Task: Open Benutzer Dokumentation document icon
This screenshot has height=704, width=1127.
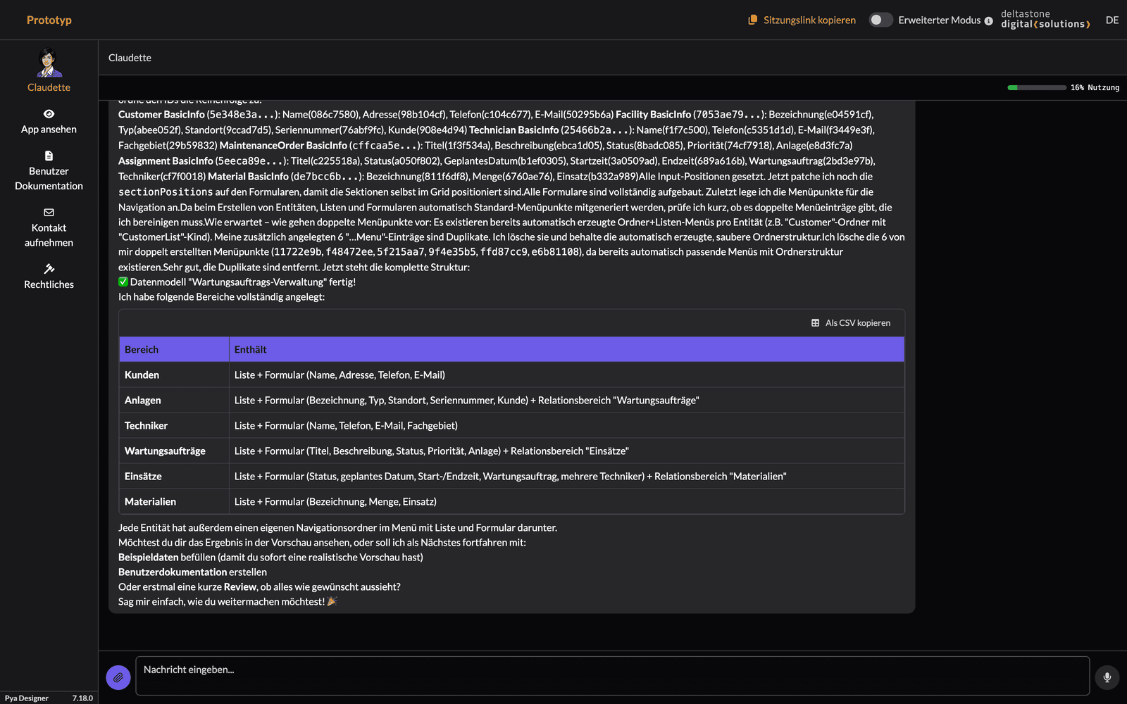Action: click(x=49, y=156)
